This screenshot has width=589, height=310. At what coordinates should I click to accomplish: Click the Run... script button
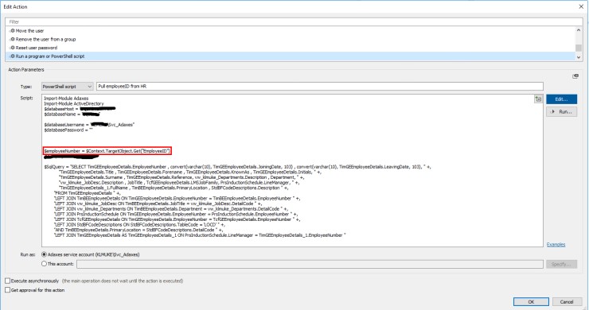pos(561,112)
